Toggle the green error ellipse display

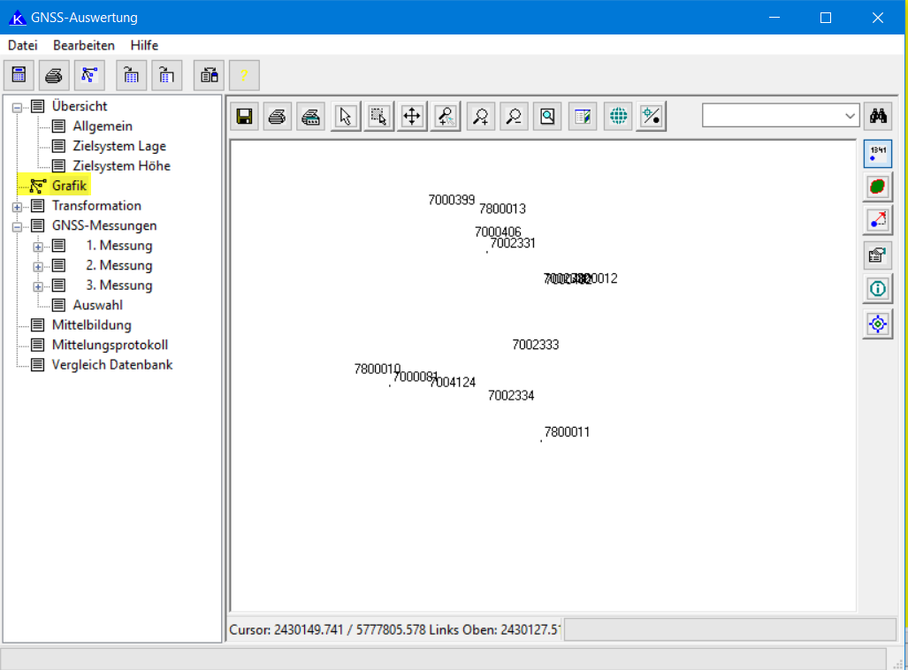pyautogui.click(x=877, y=187)
